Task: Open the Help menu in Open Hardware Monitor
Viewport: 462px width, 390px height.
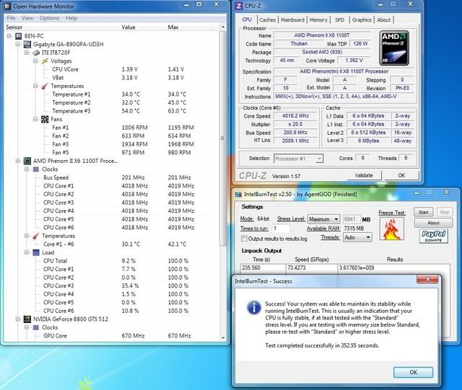Action: point(71,18)
